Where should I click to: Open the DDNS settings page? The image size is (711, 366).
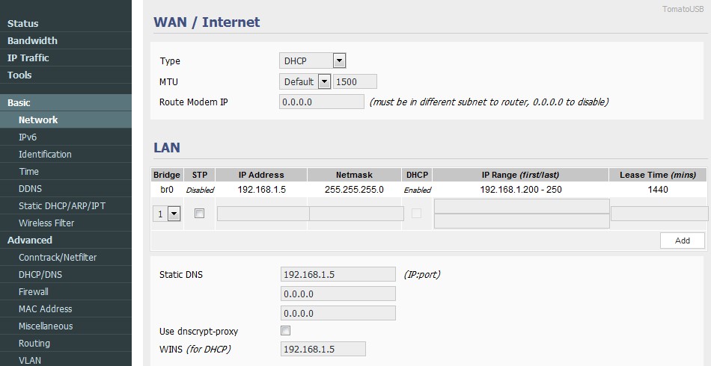pyautogui.click(x=30, y=188)
